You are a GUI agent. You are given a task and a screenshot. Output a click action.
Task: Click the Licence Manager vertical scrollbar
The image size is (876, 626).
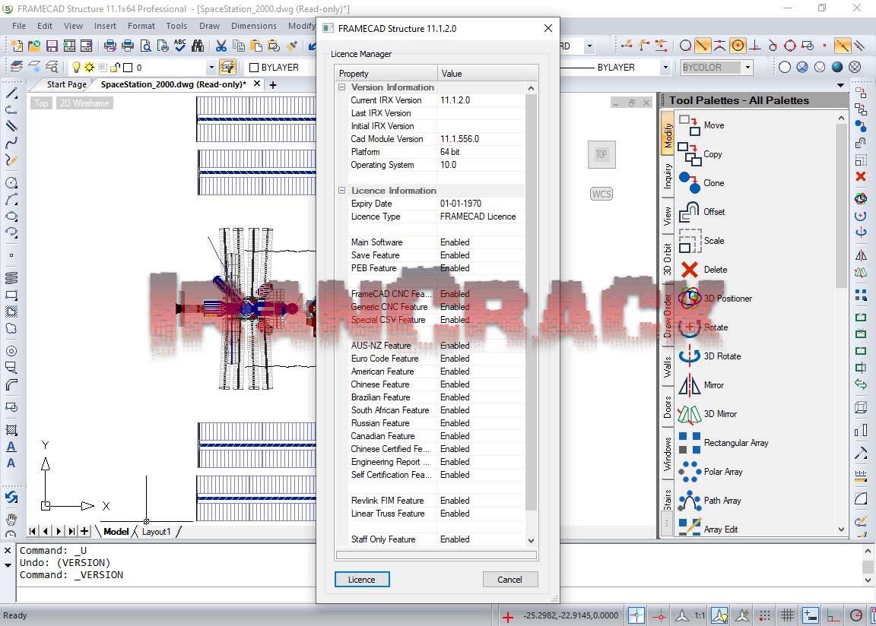coord(531,304)
